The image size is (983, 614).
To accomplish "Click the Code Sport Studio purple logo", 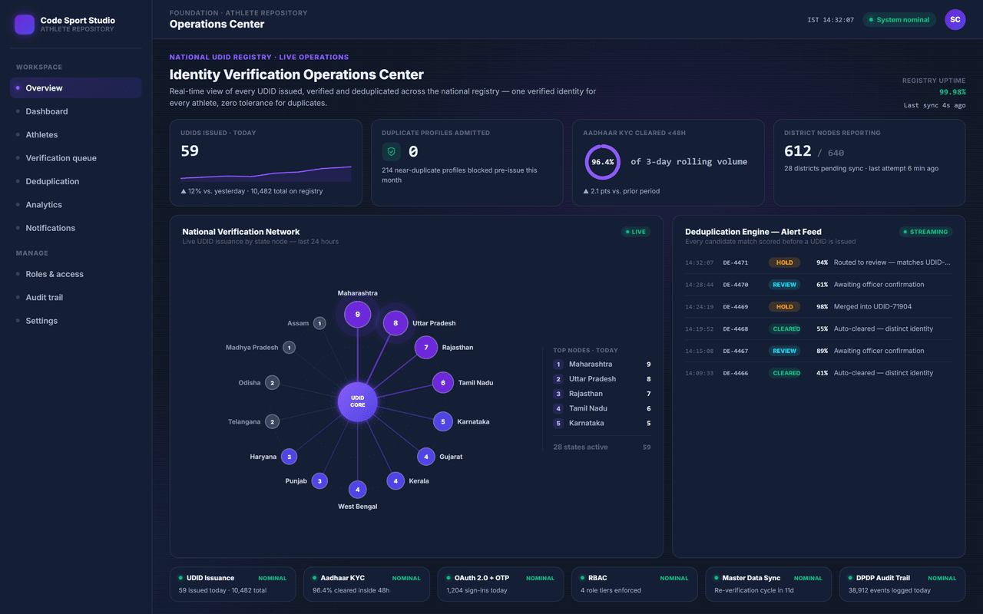I will tap(25, 25).
